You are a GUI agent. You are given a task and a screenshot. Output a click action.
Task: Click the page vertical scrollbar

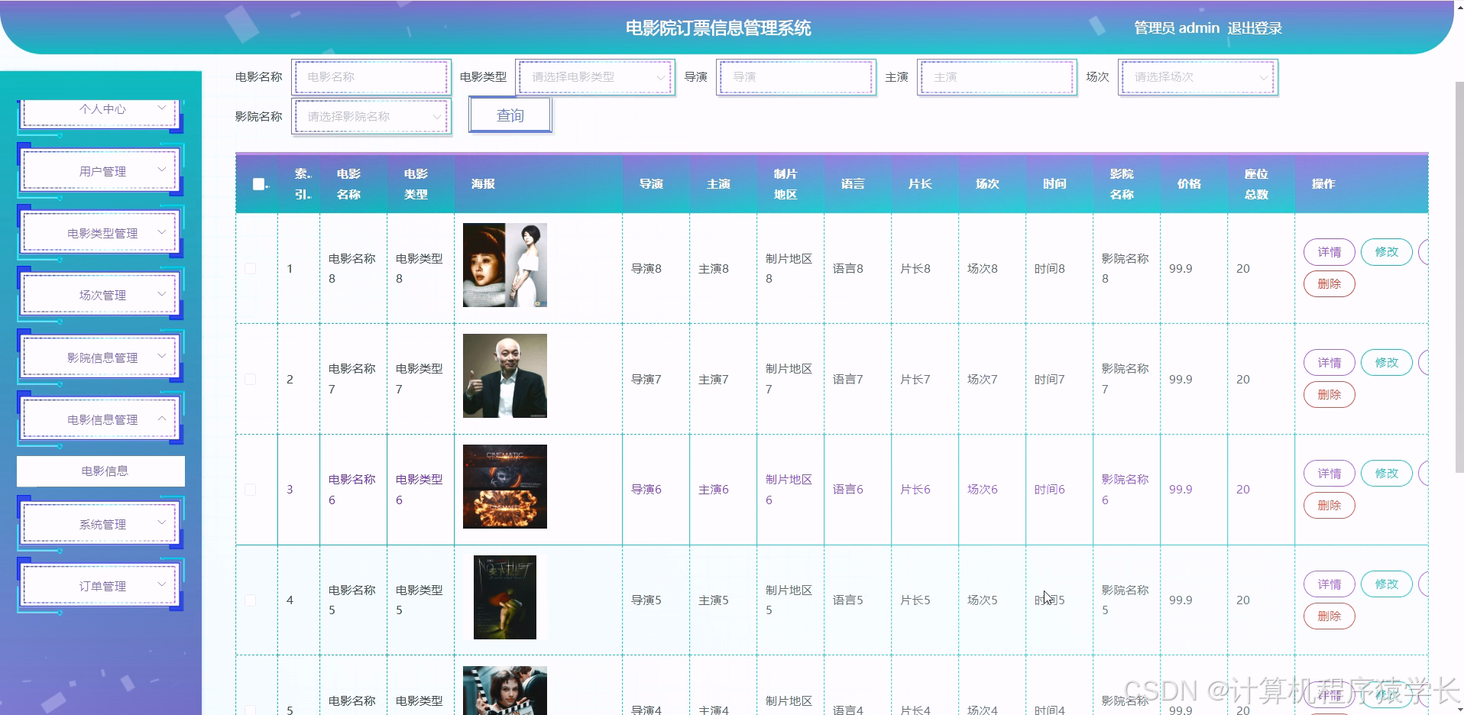1459,279
